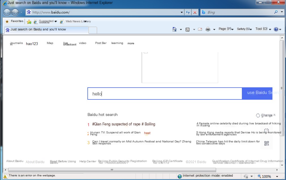Open a new blank tab
Screen dimensions: 286x180
click(x=93, y=30)
